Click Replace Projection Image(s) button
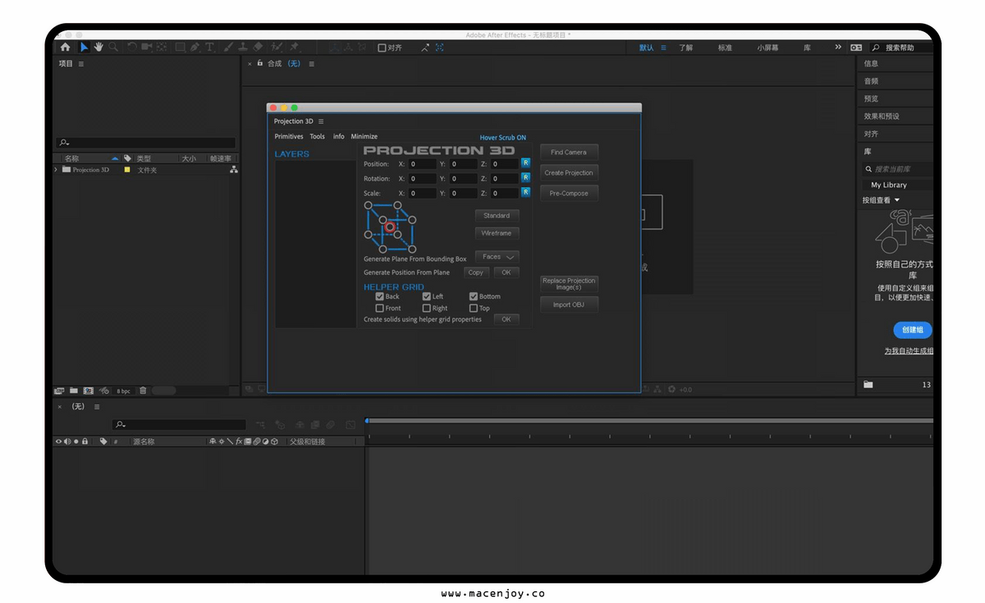 [x=569, y=284]
